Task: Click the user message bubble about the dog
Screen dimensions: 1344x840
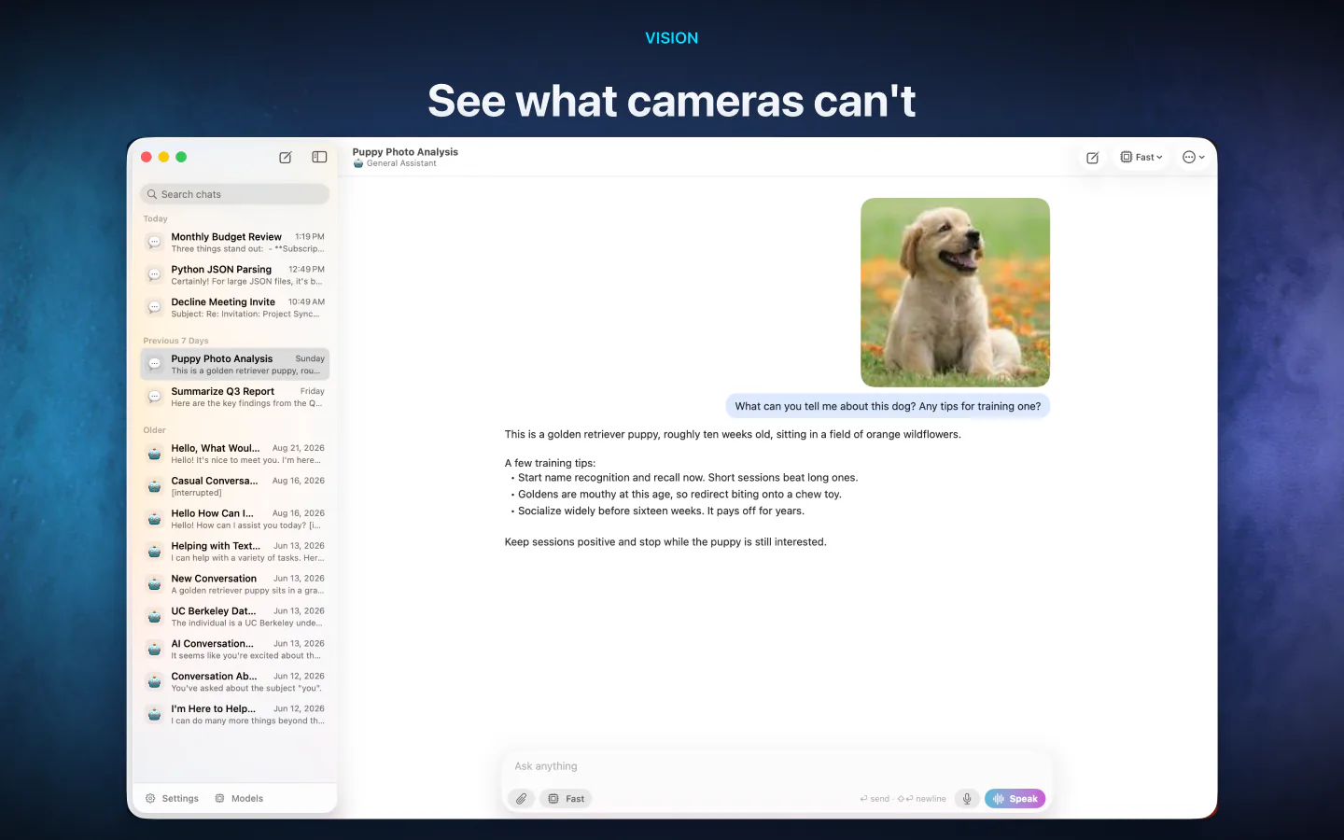Action: [888, 406]
